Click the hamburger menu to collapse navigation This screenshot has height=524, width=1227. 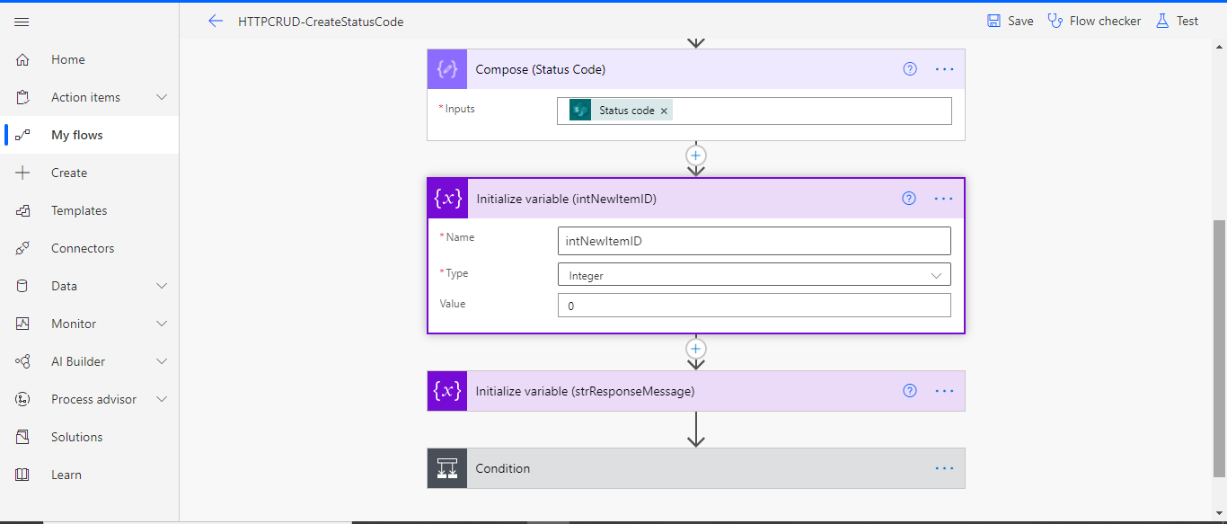[x=22, y=22]
